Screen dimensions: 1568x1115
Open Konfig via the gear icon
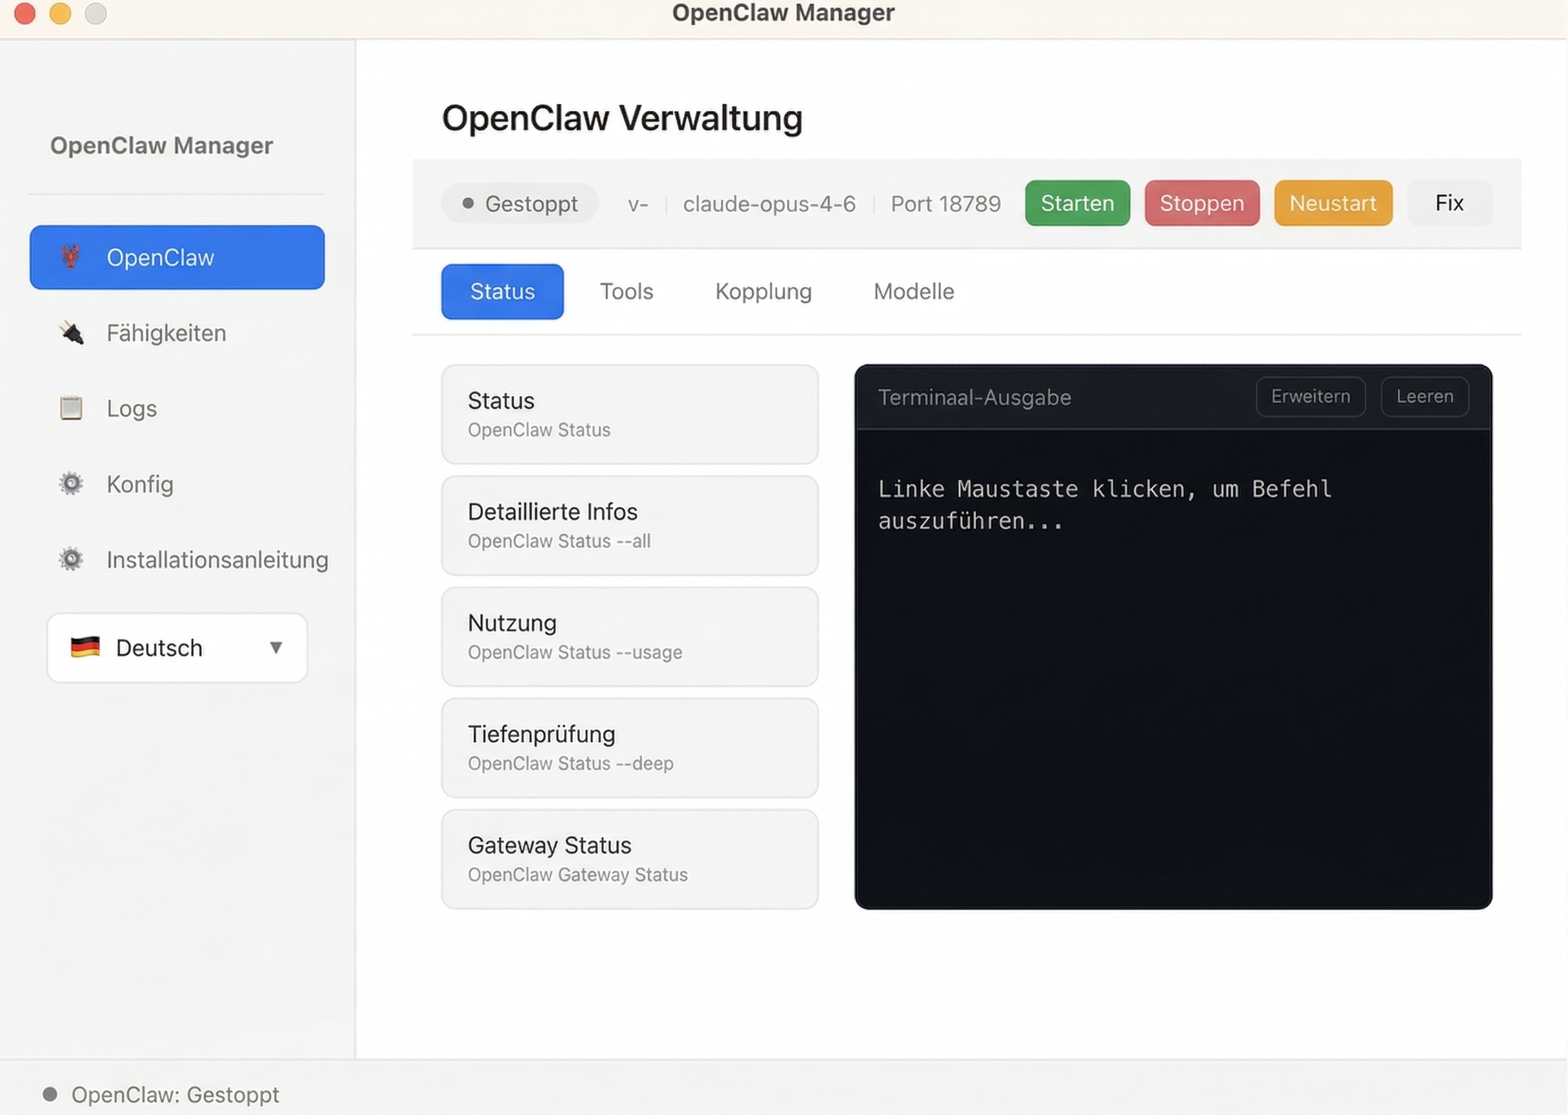[x=72, y=484]
